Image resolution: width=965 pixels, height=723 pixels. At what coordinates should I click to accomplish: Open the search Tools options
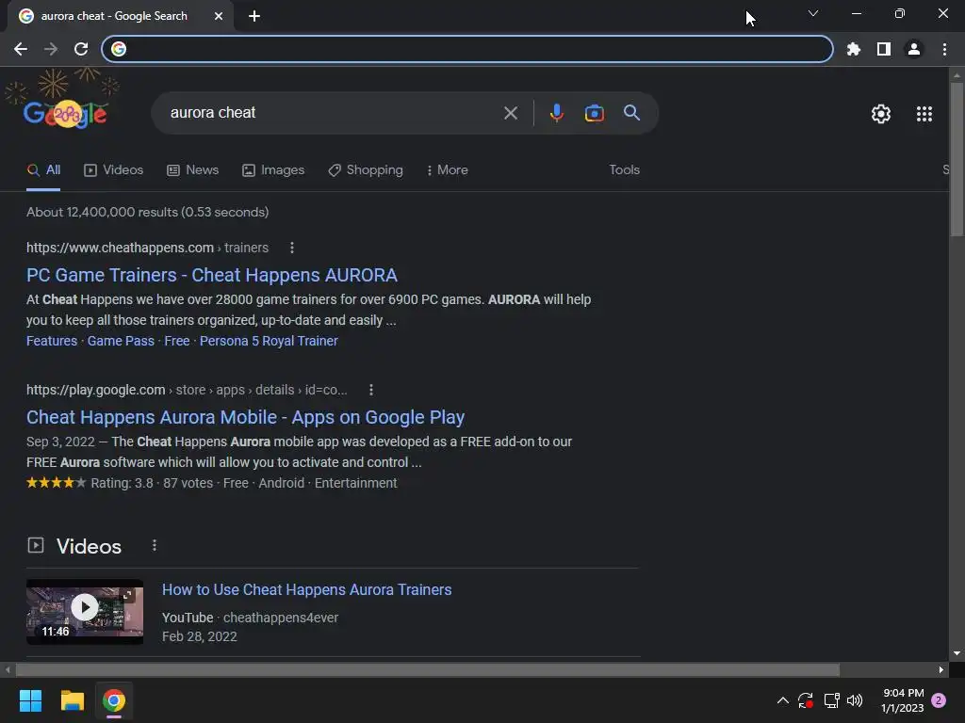click(624, 170)
